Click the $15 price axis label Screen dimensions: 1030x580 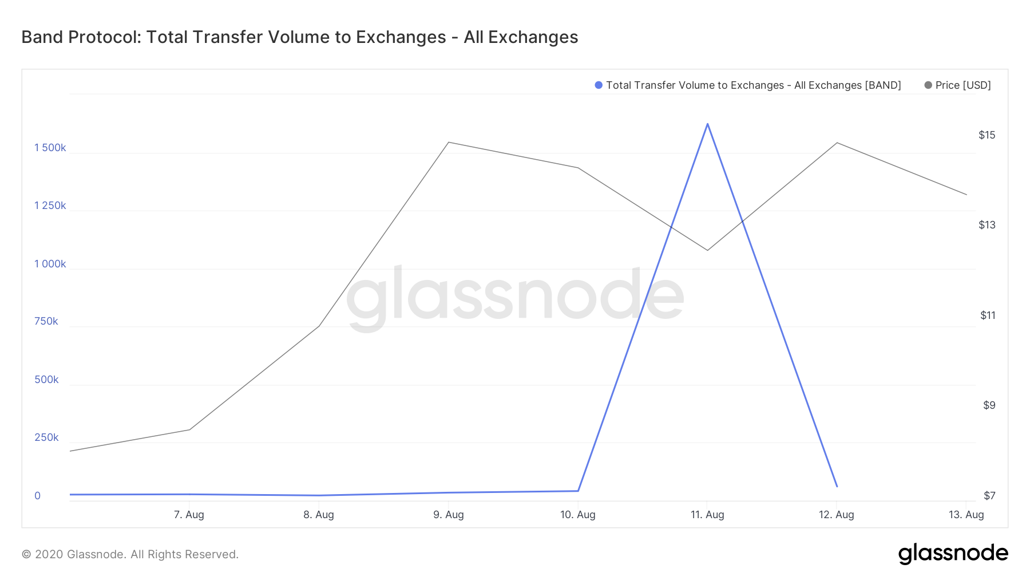pos(987,135)
